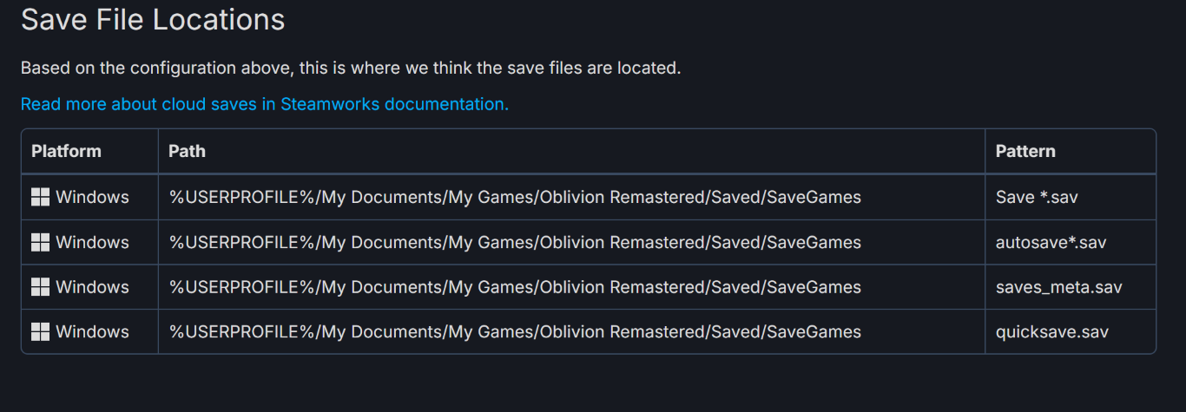Click the Path column header
The width and height of the screenshot is (1186, 412).
[x=187, y=151]
